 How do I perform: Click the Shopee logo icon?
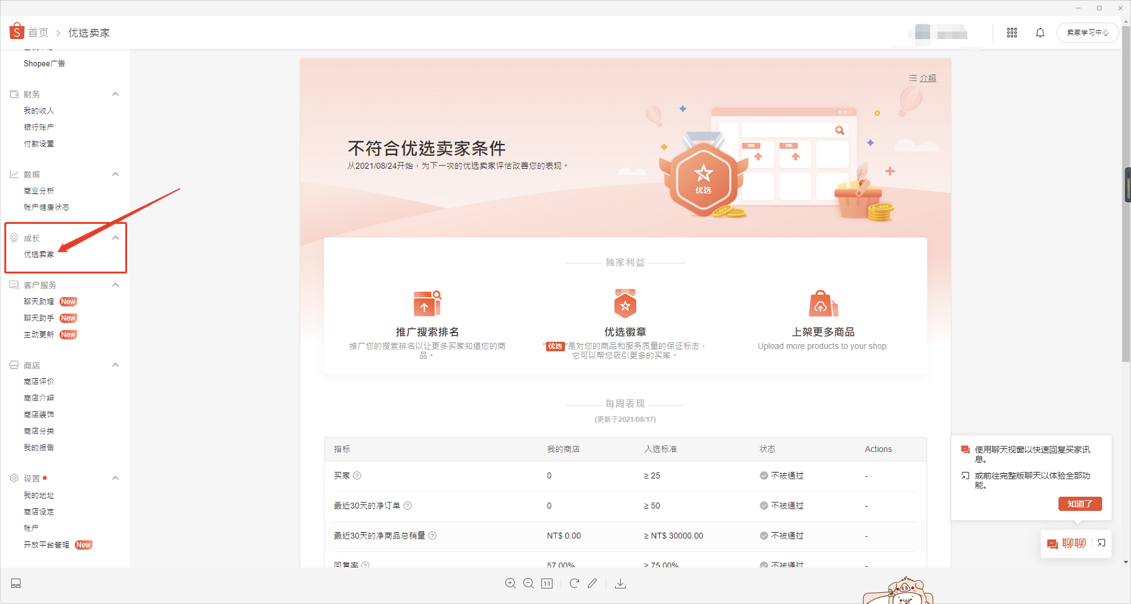[17, 31]
